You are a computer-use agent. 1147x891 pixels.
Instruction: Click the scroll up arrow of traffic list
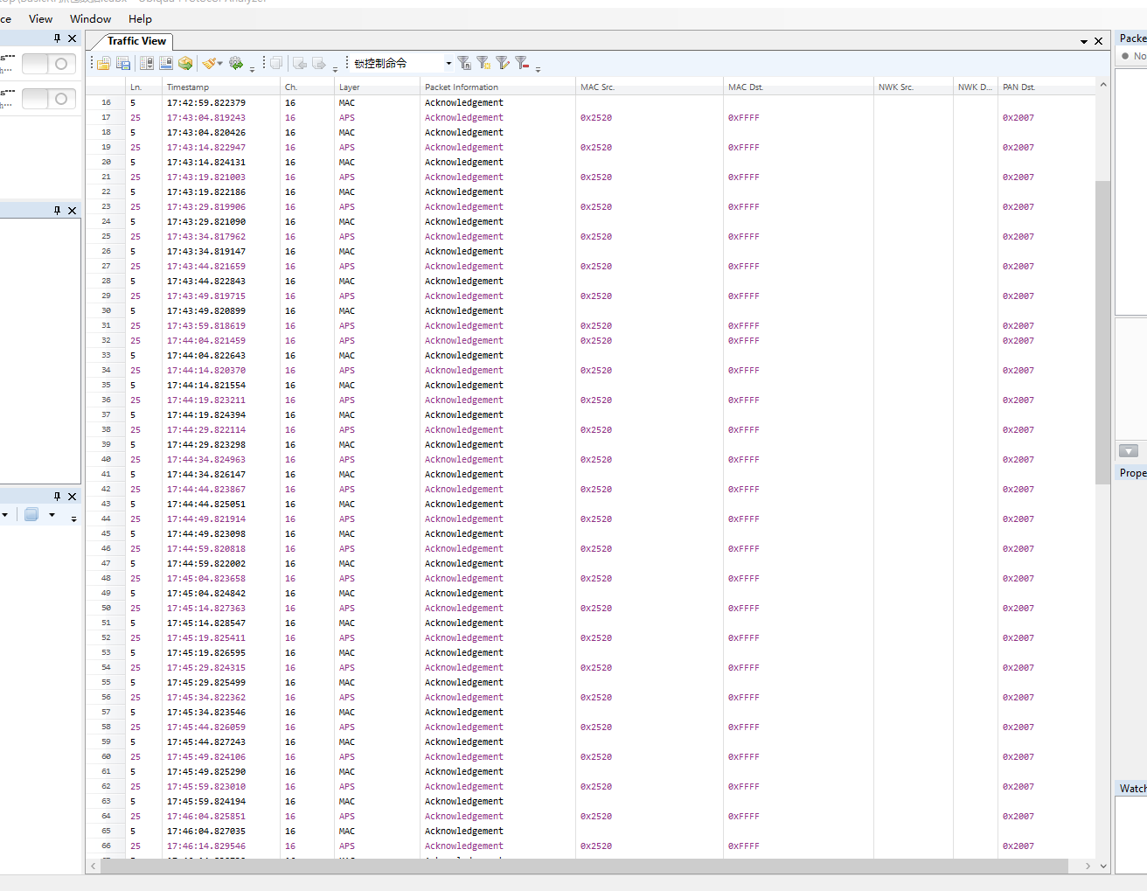[x=1102, y=85]
